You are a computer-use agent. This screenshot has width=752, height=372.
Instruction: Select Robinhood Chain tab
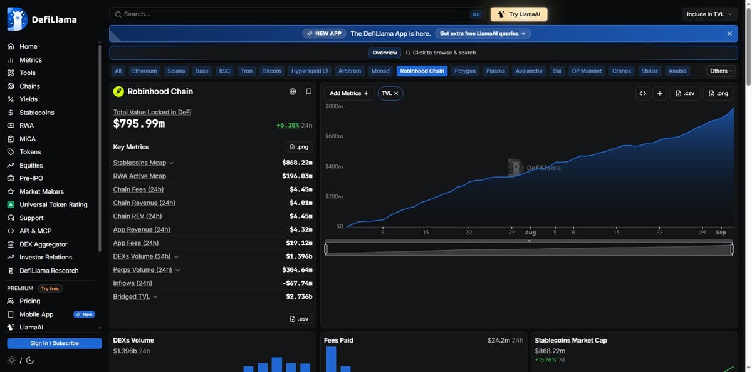pyautogui.click(x=422, y=71)
